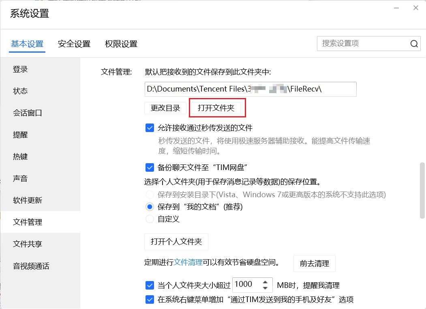The image size is (426, 309).
Task: Click the 打开文件夹 button
Action: [217, 108]
